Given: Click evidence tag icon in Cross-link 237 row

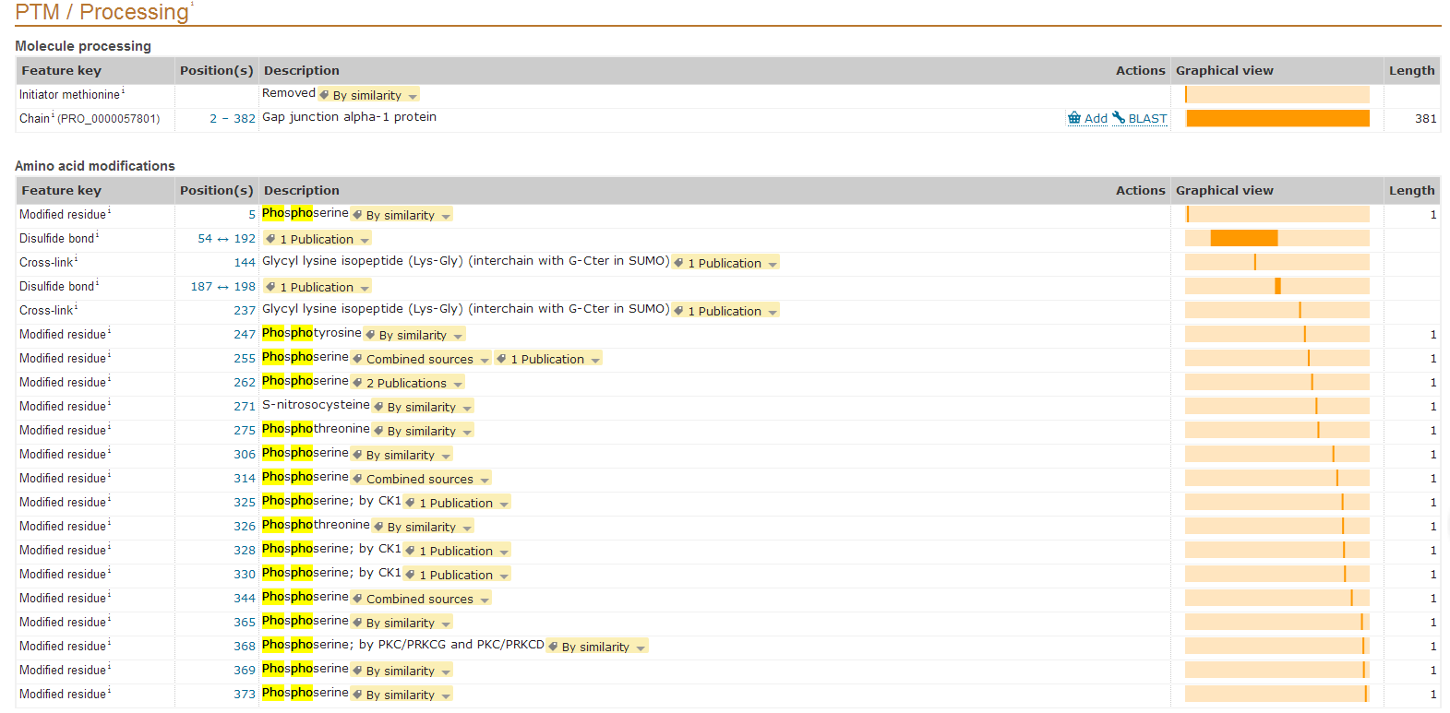Looking at the screenshot, I should pyautogui.click(x=678, y=311).
